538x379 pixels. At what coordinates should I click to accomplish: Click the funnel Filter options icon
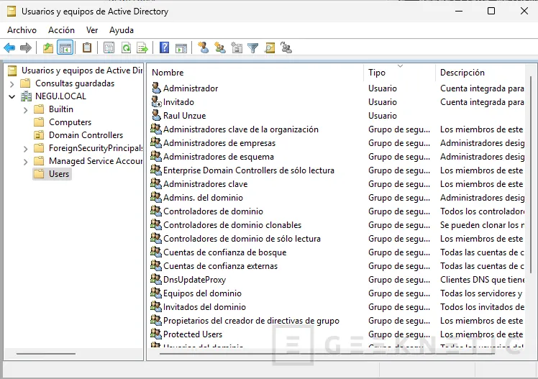[x=253, y=48]
